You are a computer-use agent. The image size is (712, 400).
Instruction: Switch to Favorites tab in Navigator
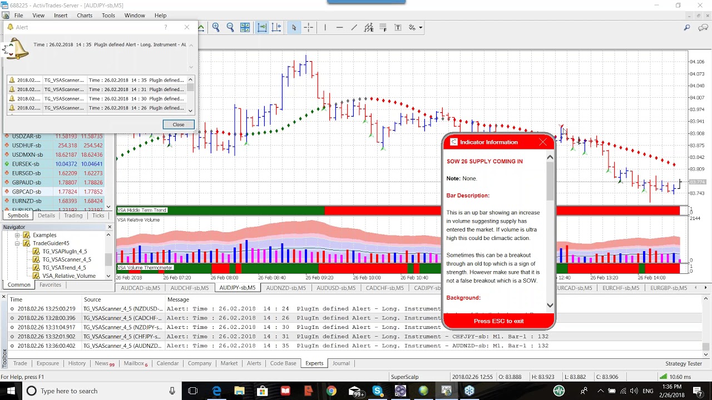point(50,284)
